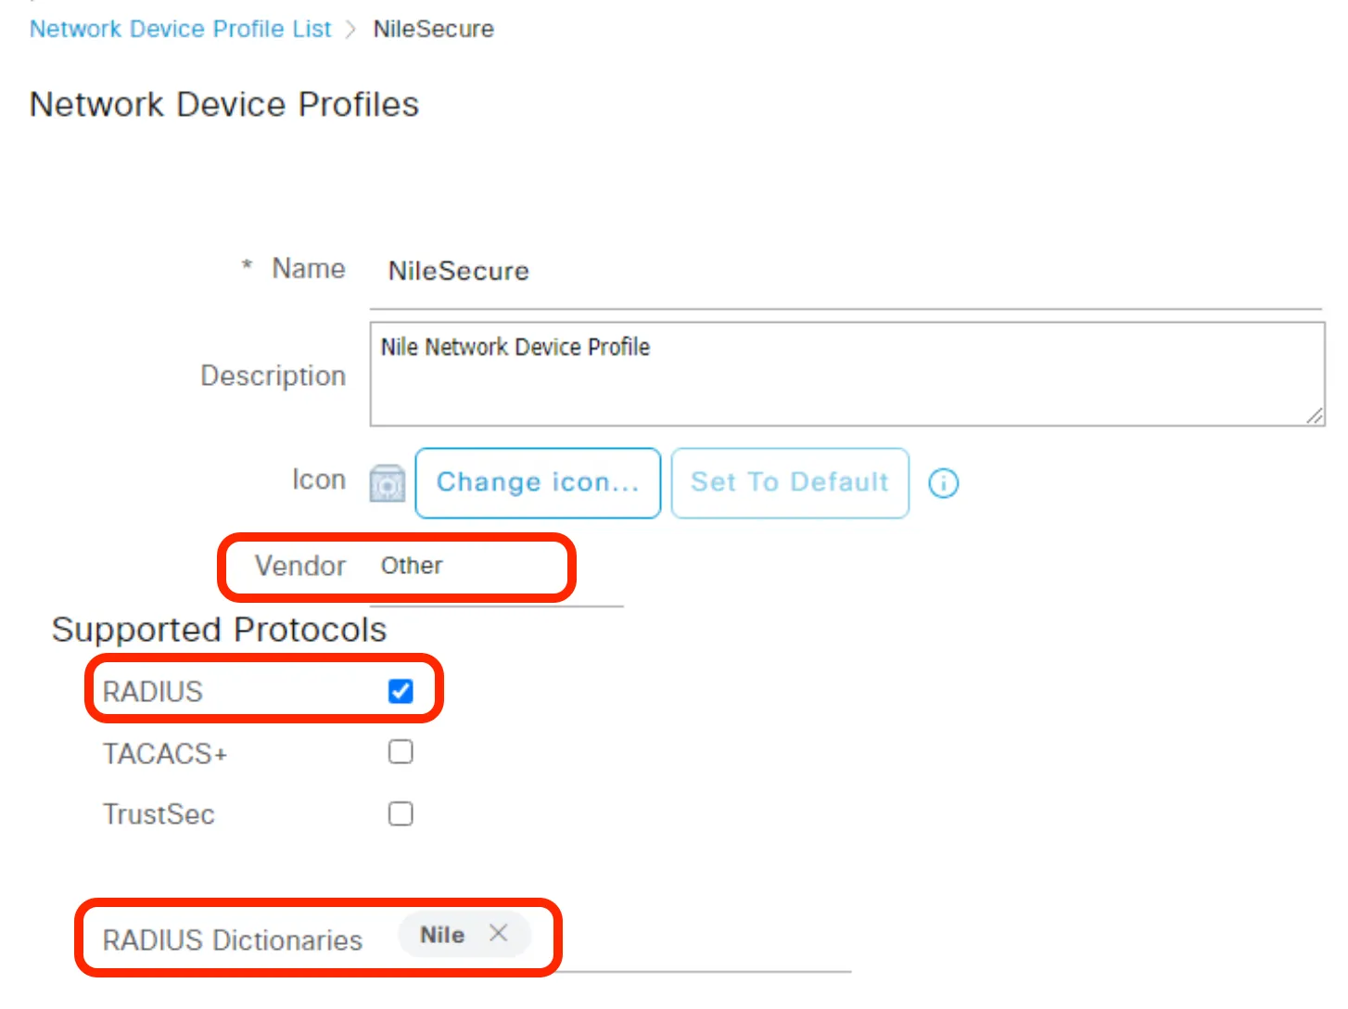Click the Set To Default button
The height and width of the screenshot is (1009, 1348).
tap(790, 482)
